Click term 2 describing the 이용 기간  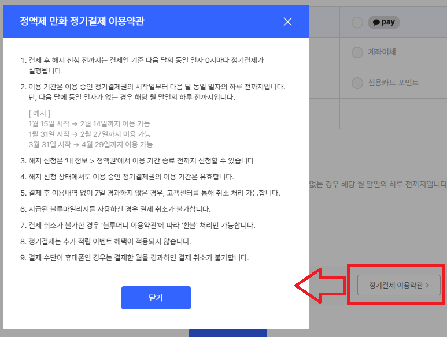[x=153, y=92]
